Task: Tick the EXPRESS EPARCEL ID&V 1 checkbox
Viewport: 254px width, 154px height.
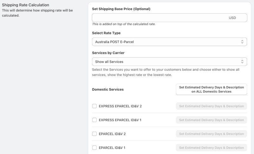Action: [x=94, y=120]
